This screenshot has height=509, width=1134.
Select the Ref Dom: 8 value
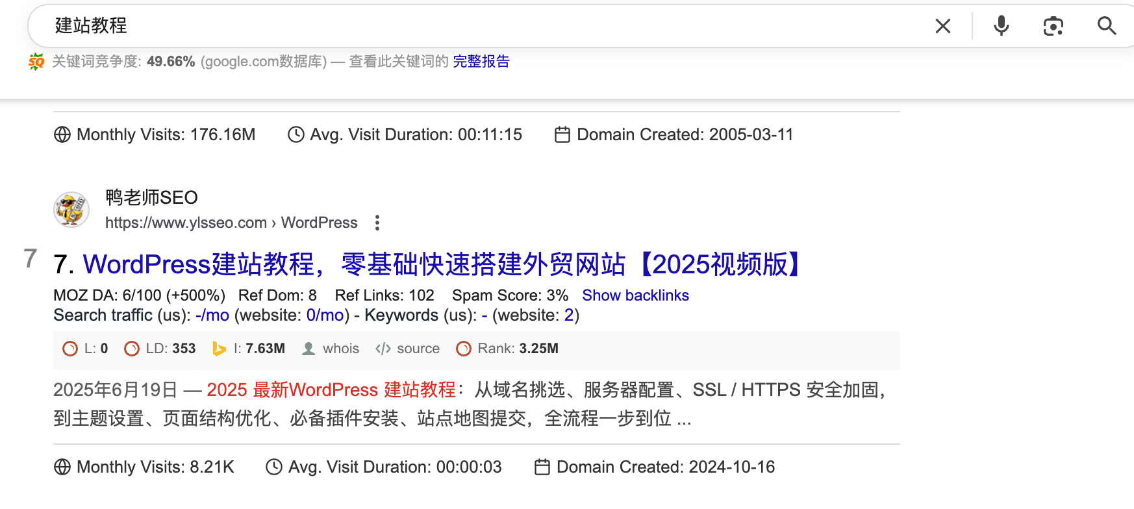coord(277,295)
